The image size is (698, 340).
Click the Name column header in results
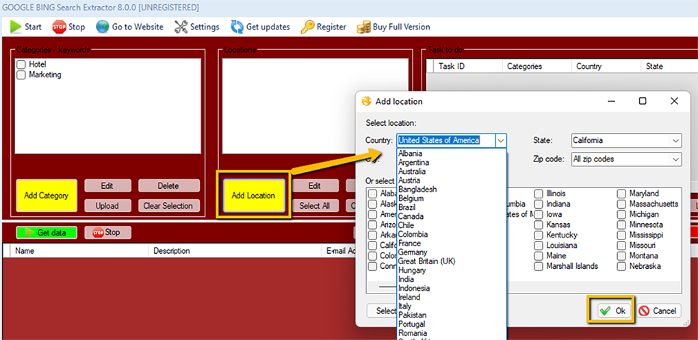[x=79, y=251]
